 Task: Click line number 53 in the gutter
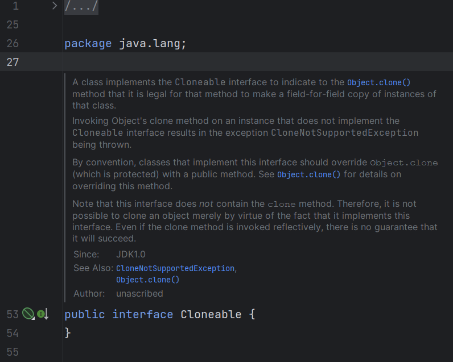pos(13,314)
